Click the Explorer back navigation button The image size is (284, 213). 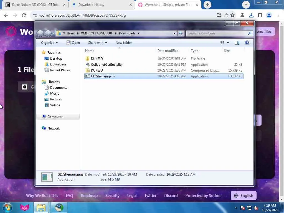click(40, 33)
